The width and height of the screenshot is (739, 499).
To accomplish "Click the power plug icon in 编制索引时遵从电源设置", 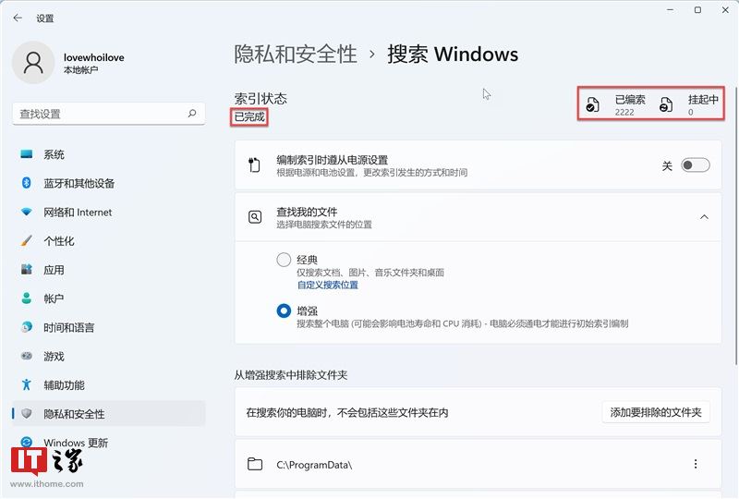I will [x=254, y=165].
